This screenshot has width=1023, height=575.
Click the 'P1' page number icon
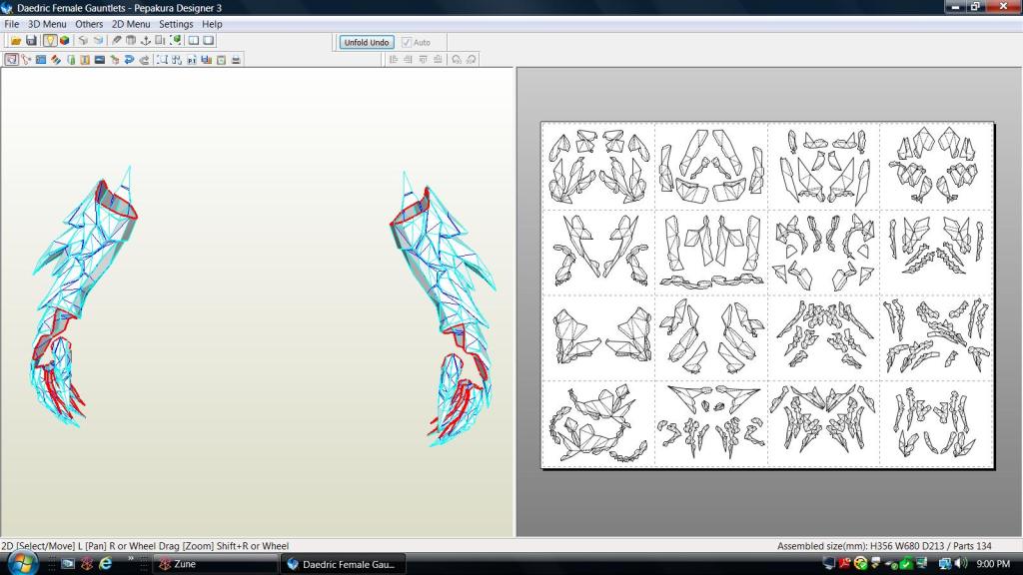(x=191, y=59)
